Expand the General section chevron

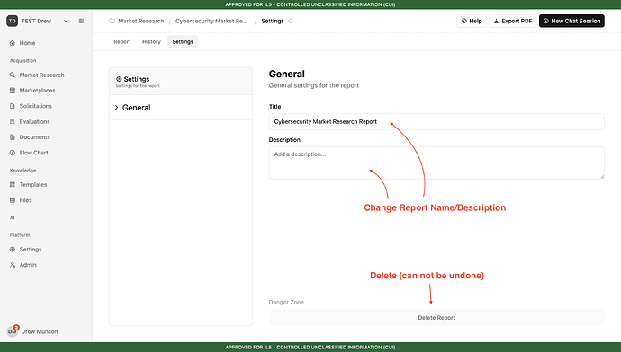click(x=116, y=108)
